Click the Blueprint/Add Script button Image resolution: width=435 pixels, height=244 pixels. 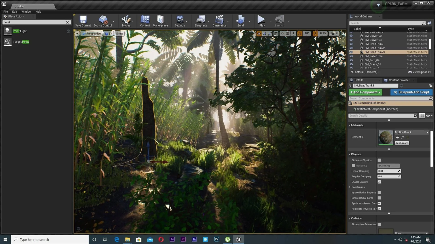411,92
